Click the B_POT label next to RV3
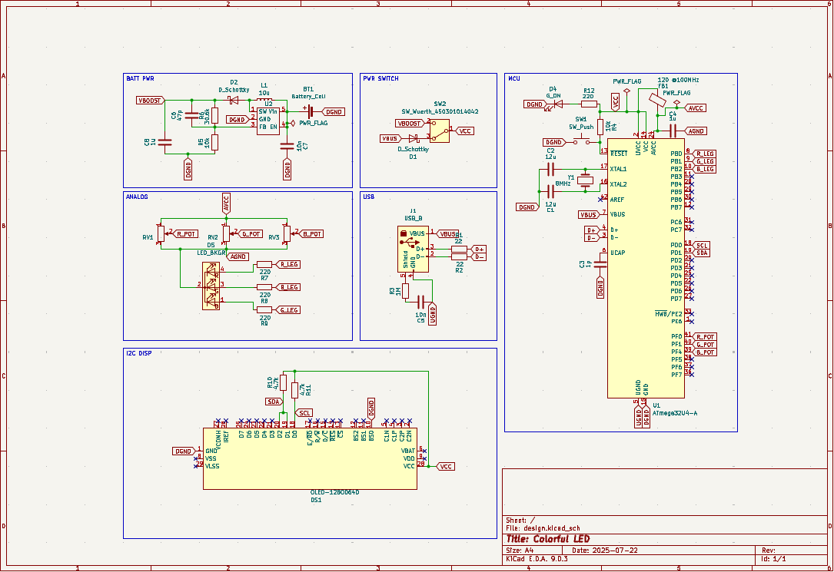 tap(311, 233)
